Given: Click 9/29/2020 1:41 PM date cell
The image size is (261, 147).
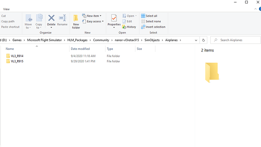Looking at the screenshot, I should (83, 61).
